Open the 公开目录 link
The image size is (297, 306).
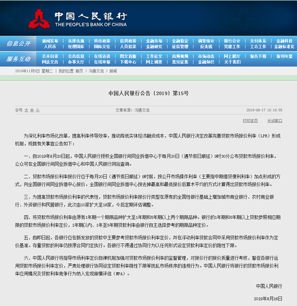click(x=50, y=56)
